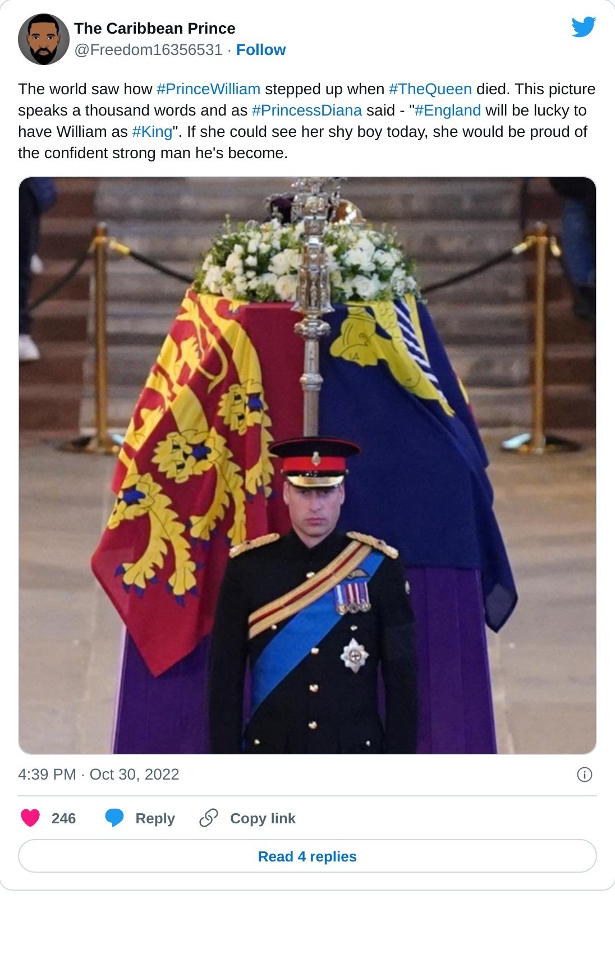The height and width of the screenshot is (977, 615).
Task: Click the @Freedom16356531 handle
Action: point(149,50)
